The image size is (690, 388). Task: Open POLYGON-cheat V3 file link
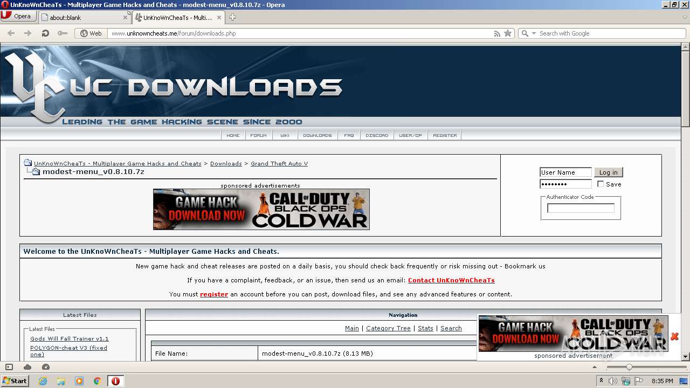click(x=68, y=351)
